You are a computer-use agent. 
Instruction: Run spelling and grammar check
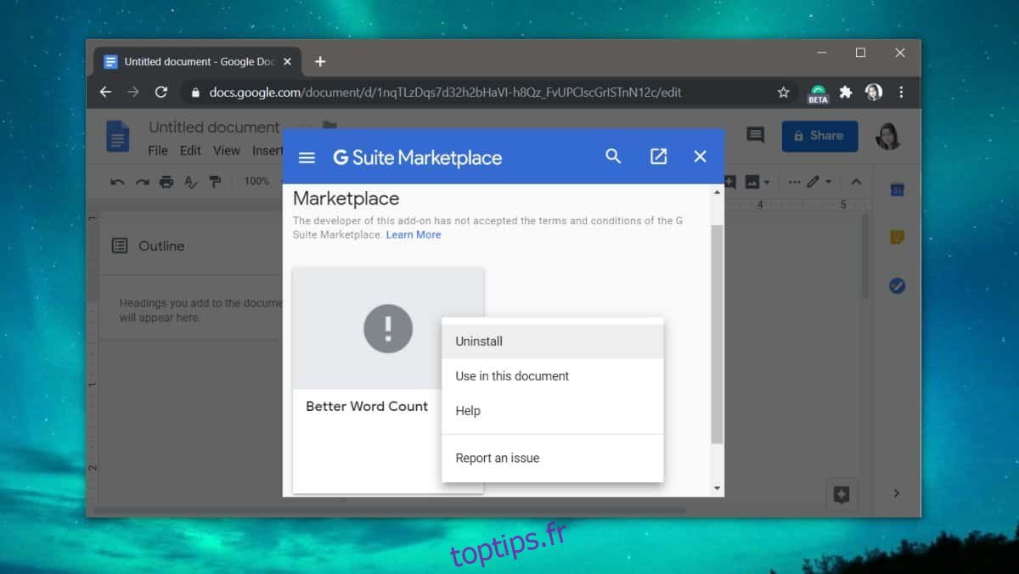pos(191,182)
